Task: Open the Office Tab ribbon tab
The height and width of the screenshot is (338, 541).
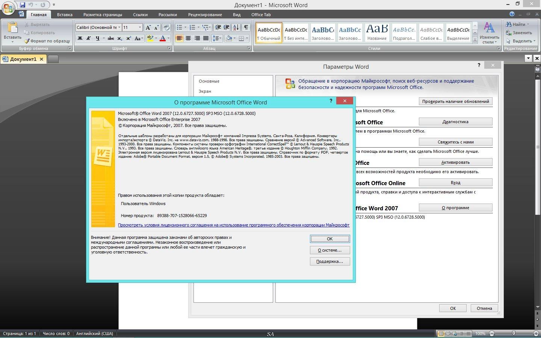Action: point(261,15)
